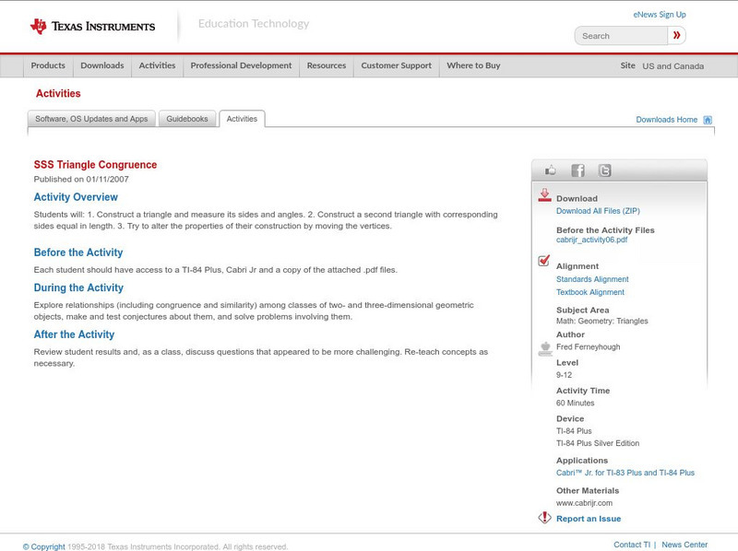Image resolution: width=738 pixels, height=551 pixels.
Task: Click the Before the Activity heading
Action: point(78,252)
